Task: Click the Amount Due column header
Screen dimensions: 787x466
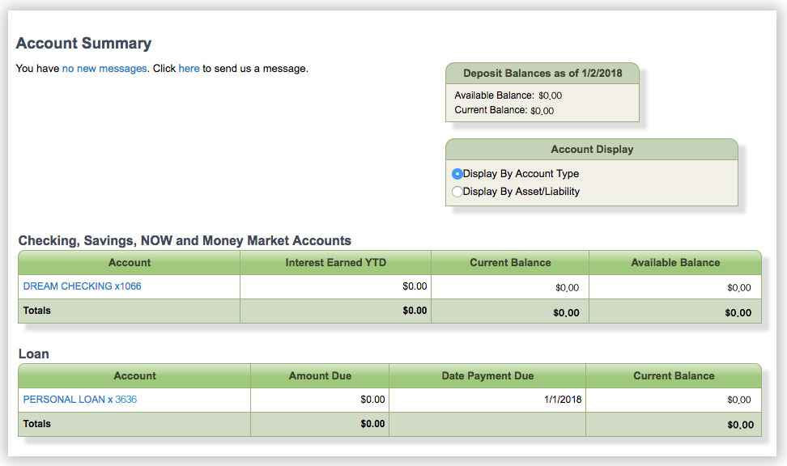Action: (x=320, y=376)
